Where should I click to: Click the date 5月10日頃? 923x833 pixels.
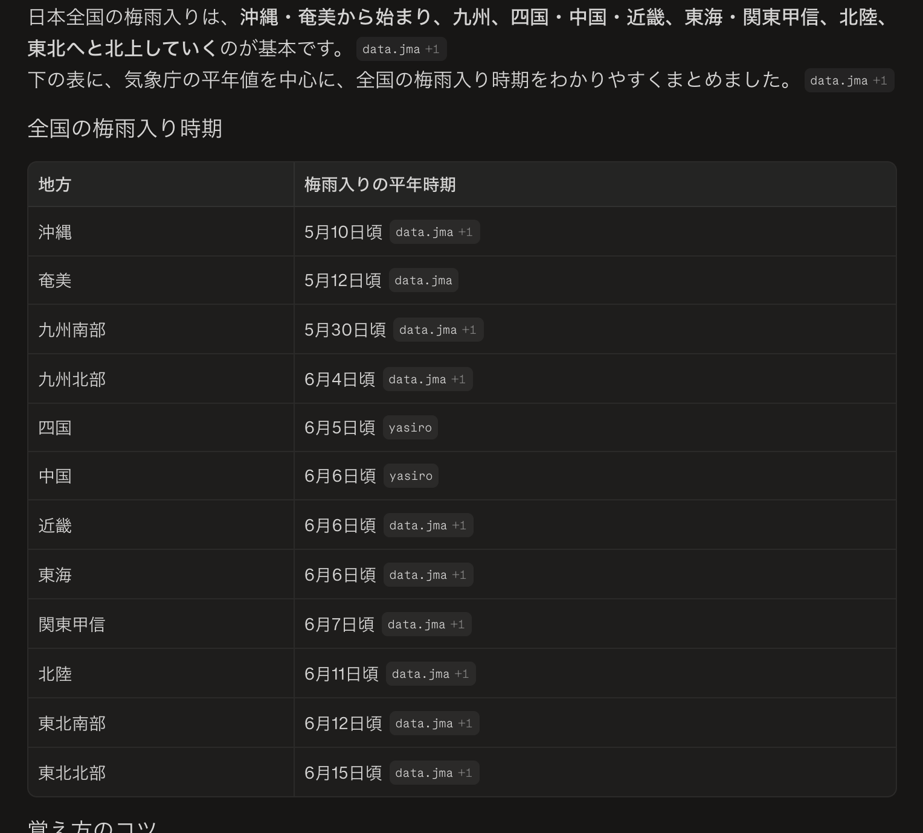pos(343,232)
